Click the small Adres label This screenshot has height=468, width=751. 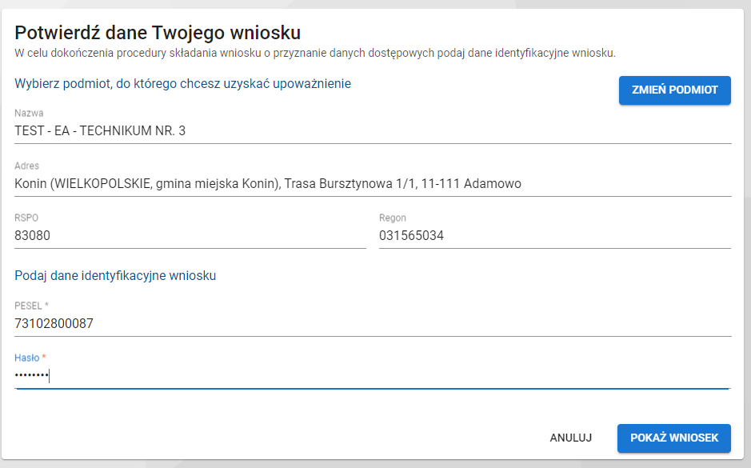(27, 166)
